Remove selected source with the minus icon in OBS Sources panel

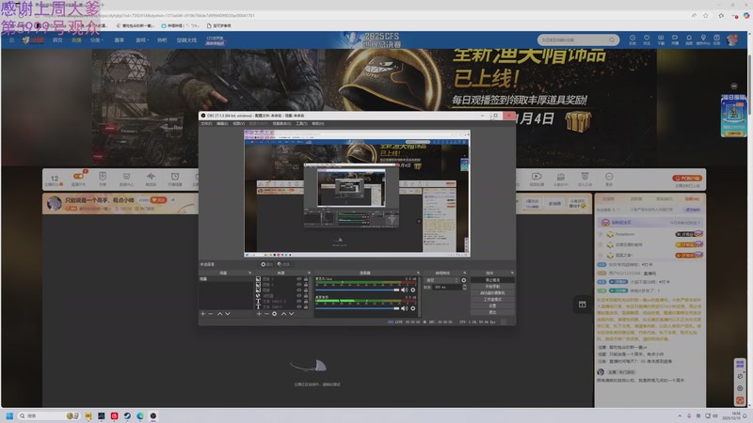[x=266, y=314]
